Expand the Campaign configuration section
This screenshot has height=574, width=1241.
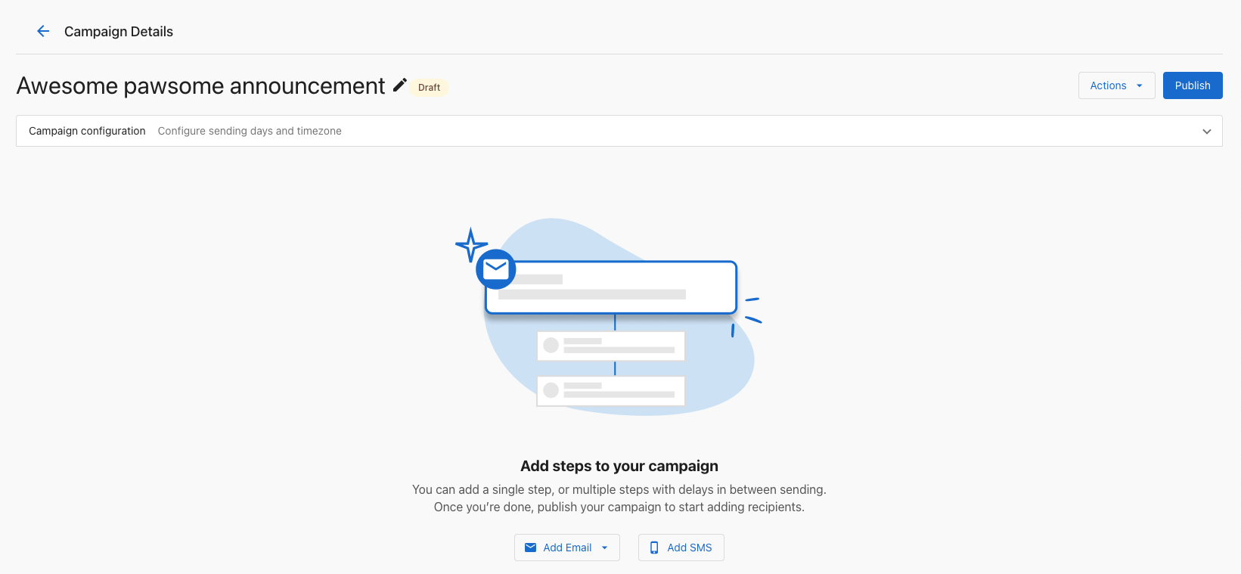(619, 130)
